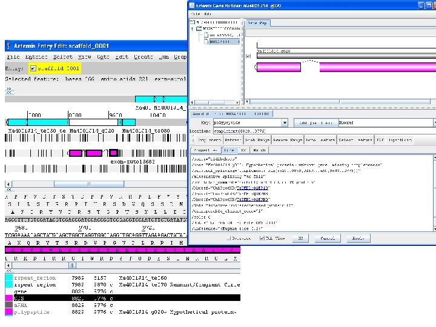Click the Apply button

click(358, 239)
